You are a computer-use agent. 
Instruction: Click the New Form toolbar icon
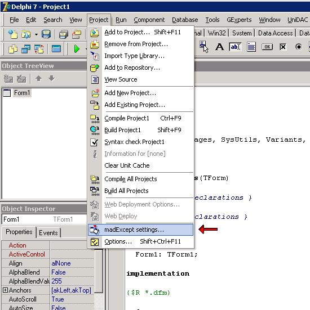56,49
